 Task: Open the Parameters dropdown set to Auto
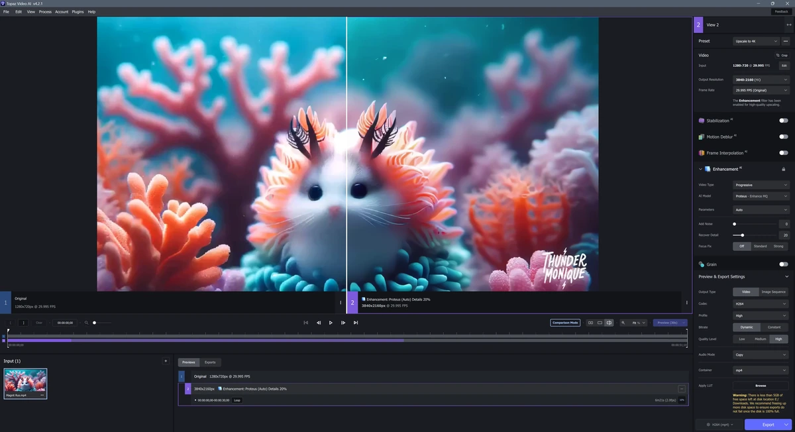[761, 209]
